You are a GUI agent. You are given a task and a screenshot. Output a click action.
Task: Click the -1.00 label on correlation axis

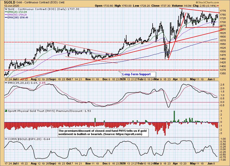pos(223,160)
